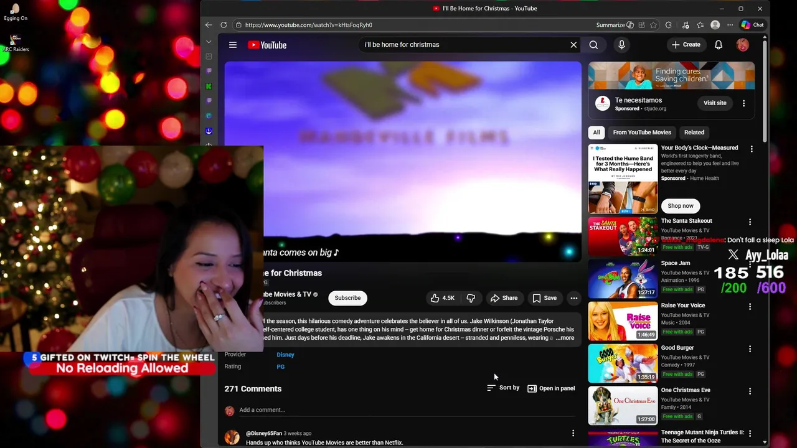Image resolution: width=797 pixels, height=448 pixels.
Task: Go to the YouTube home logo
Action: pos(267,45)
